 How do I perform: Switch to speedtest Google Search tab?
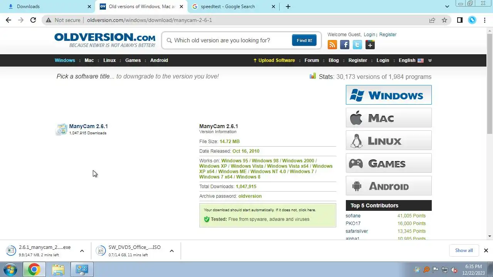pos(233,7)
